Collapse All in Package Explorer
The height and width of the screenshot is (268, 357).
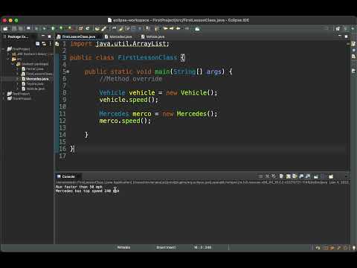click(37, 44)
